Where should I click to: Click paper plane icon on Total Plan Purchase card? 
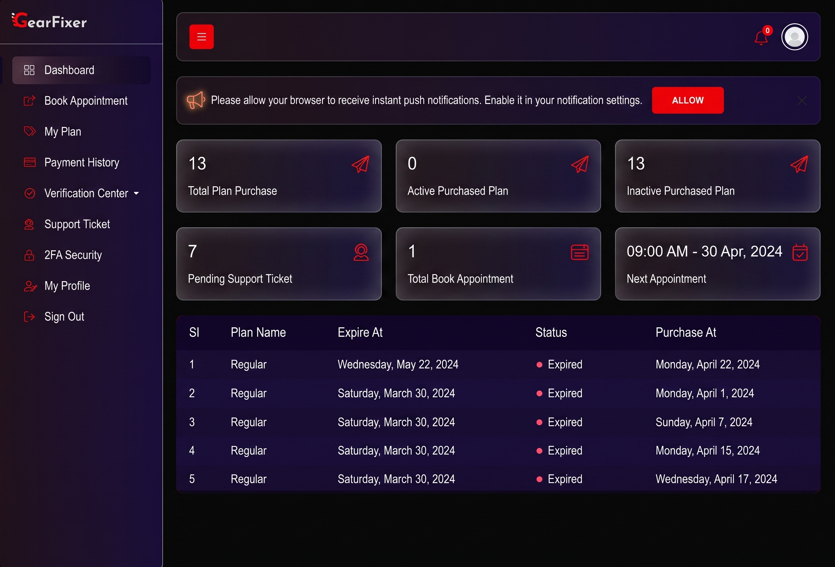[361, 164]
